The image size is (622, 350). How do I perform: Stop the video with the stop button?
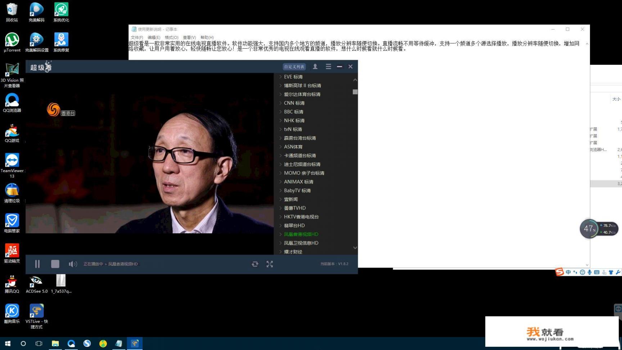click(x=55, y=264)
